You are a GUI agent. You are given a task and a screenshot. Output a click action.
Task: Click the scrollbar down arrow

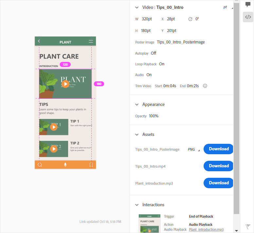(x=237, y=231)
